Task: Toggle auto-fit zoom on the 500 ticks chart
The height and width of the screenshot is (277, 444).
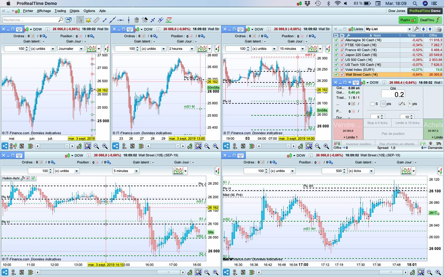Action: click(421, 272)
